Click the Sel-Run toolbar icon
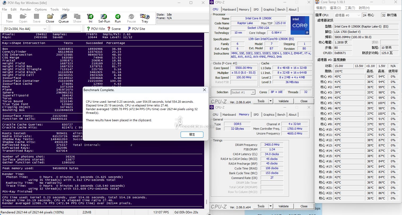This screenshot has height=215, width=402. click(x=104, y=18)
